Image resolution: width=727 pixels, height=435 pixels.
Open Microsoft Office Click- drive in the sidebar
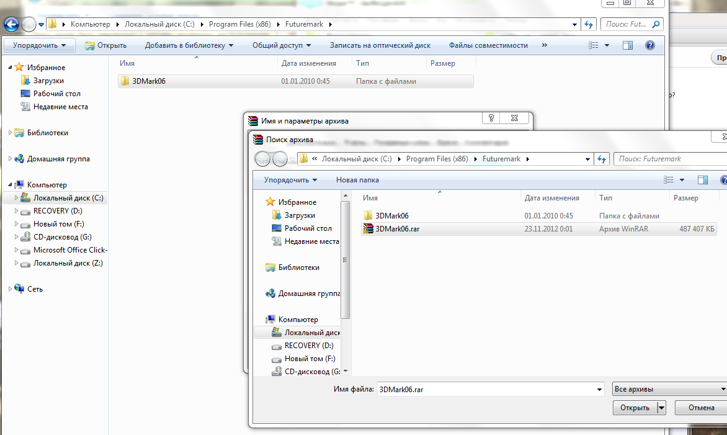[70, 250]
